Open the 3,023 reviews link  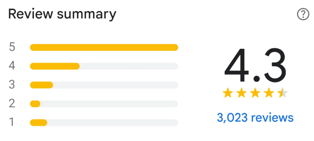tap(255, 117)
